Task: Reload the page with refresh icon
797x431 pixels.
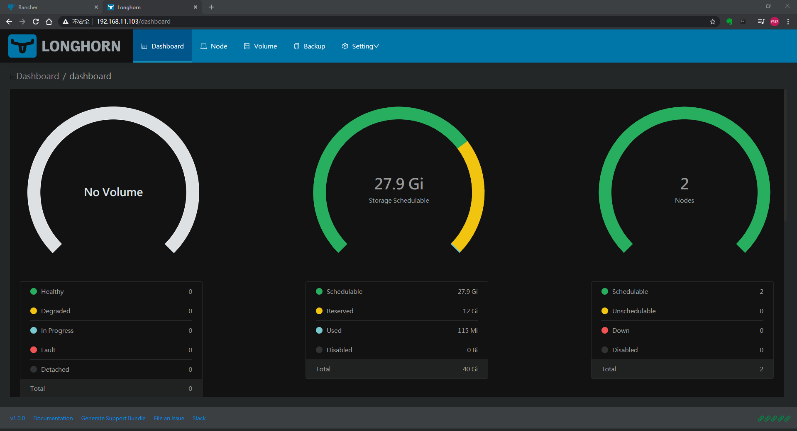Action: point(36,22)
